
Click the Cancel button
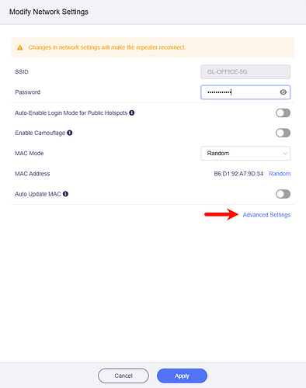click(x=123, y=376)
